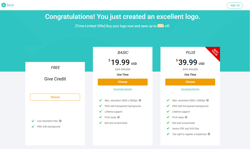Viewport: 250px width, 149px height.
Task: Choose the FREE plan
Action: click(55, 97)
